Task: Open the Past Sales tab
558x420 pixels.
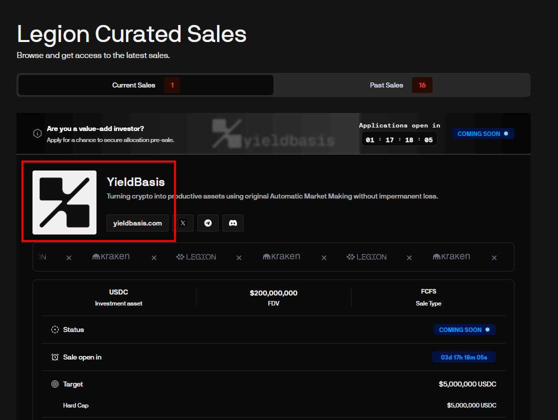Action: click(401, 85)
